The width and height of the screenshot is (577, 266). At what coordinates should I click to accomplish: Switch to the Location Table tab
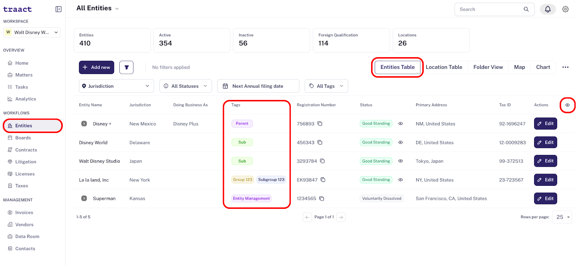pos(444,67)
